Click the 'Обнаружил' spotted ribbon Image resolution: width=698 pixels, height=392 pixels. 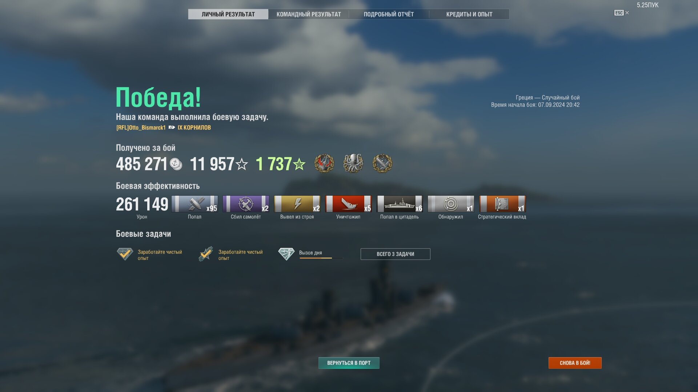coord(451,204)
